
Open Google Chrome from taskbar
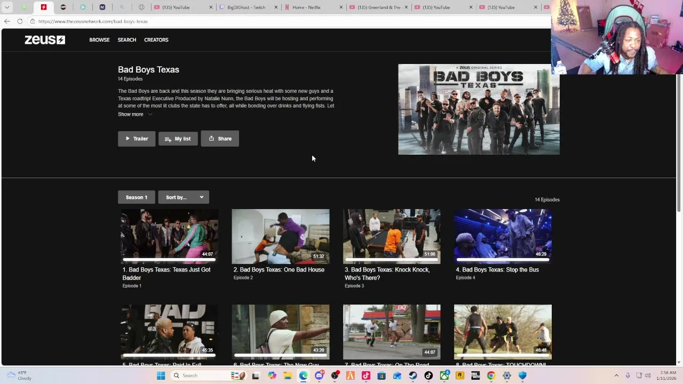point(491,375)
